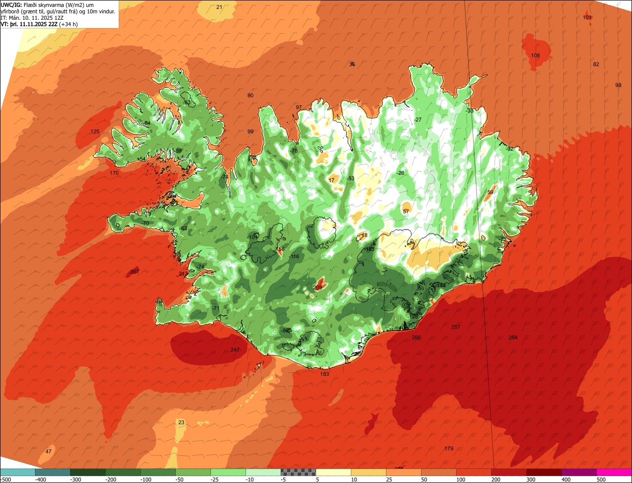Click the '260' value off the southeast coast
This screenshot has width=632, height=483.
click(x=416, y=337)
